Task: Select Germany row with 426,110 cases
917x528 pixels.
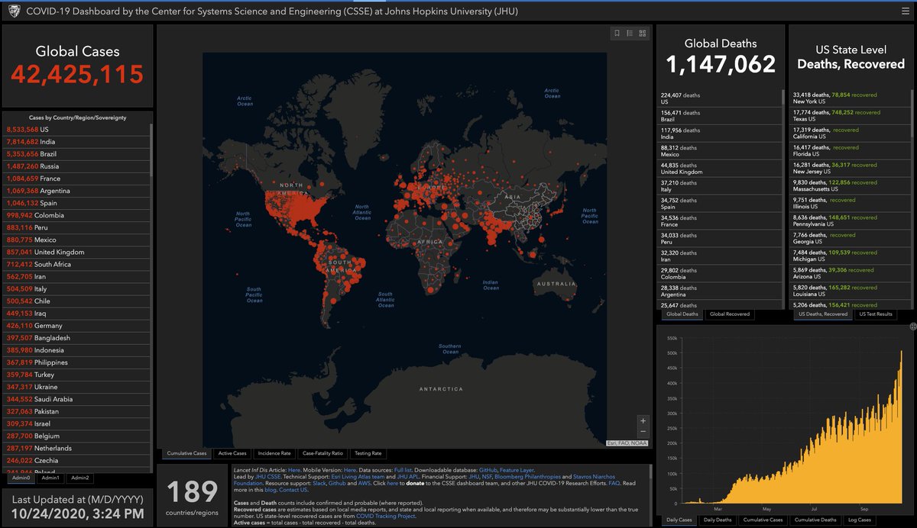Action: click(76, 326)
